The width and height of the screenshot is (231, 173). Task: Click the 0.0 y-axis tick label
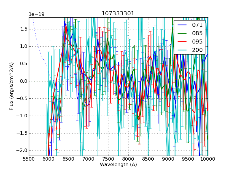[x=23, y=81]
